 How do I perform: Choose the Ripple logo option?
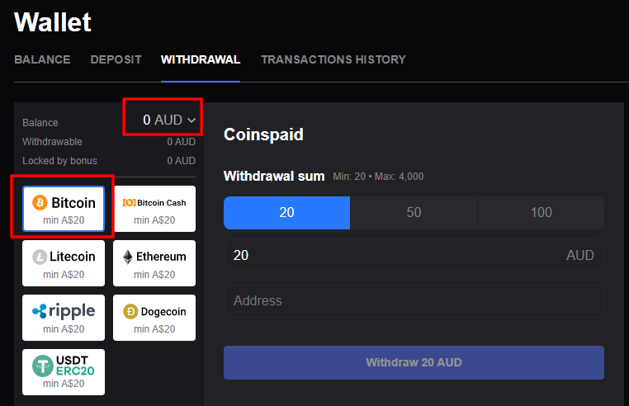64,311
